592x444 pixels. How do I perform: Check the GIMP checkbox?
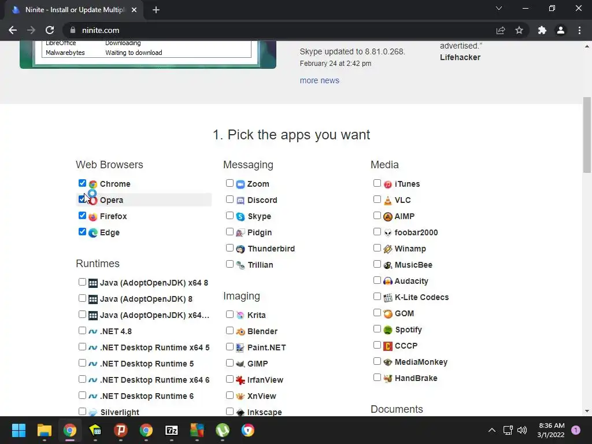tap(230, 363)
